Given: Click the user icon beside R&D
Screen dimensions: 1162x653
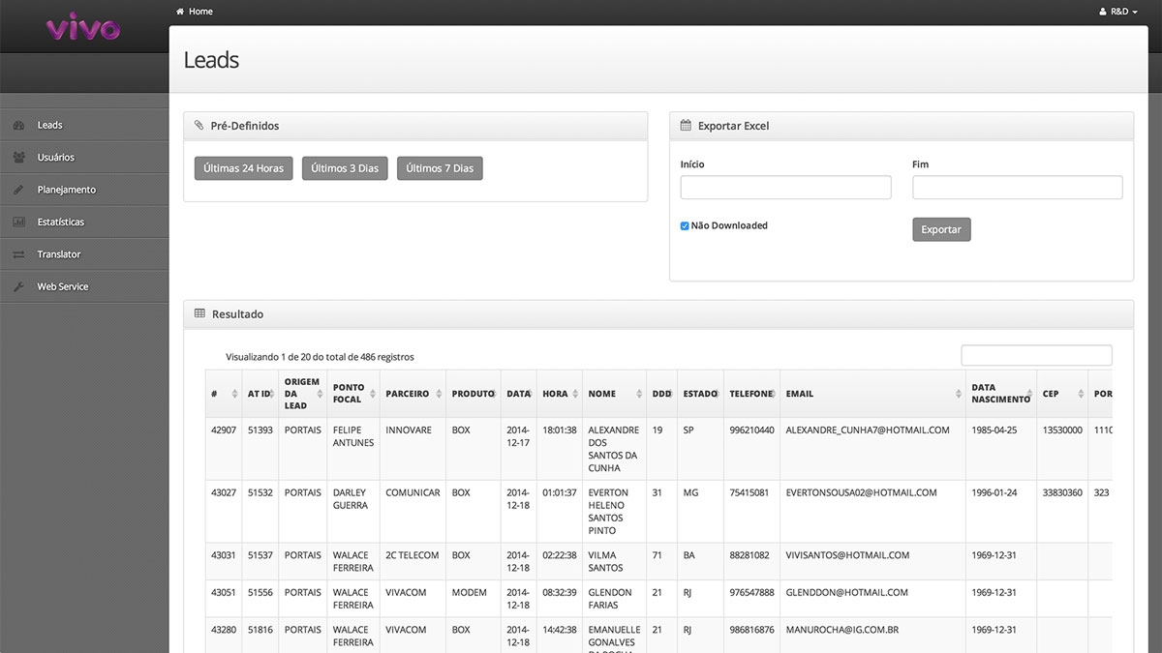Looking at the screenshot, I should tap(1103, 12).
